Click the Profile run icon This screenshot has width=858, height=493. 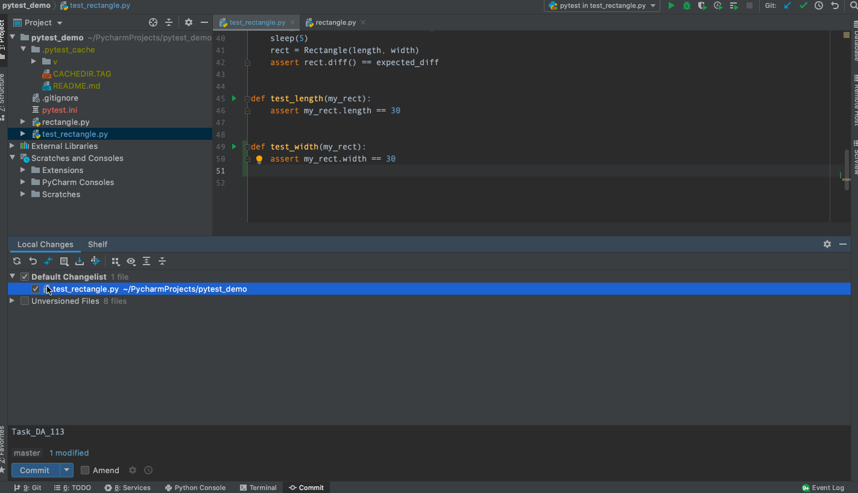point(718,5)
